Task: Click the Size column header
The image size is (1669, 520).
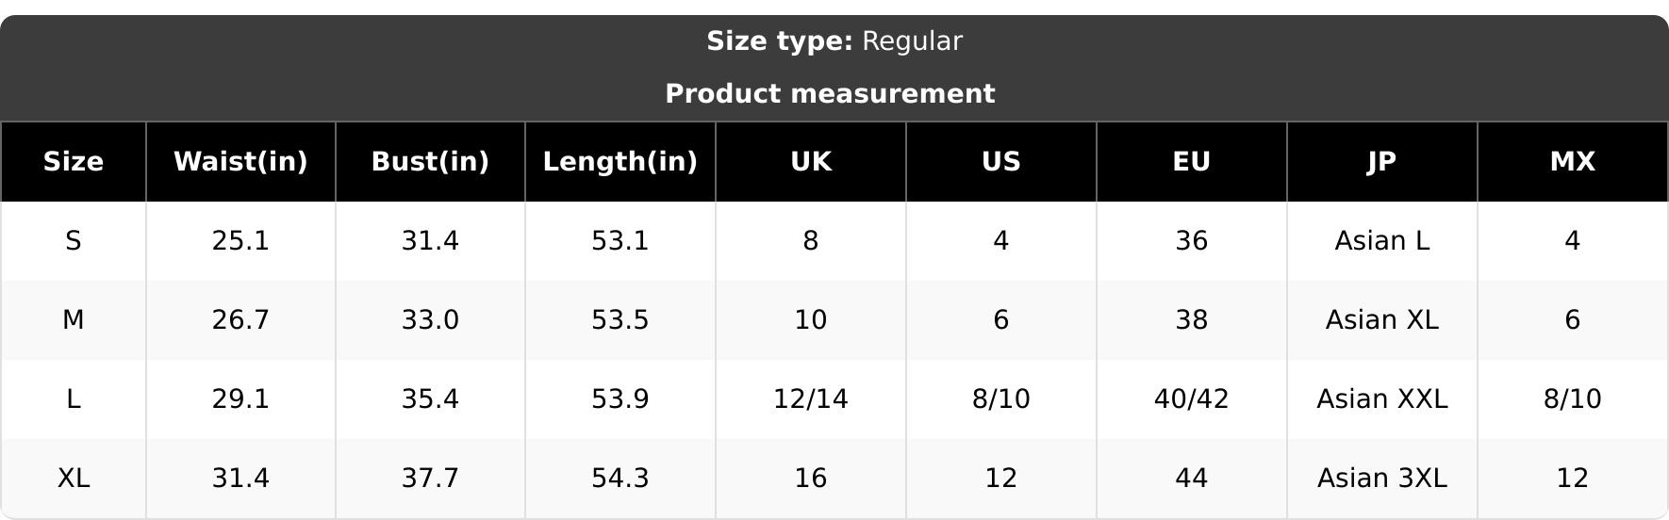Action: point(74,162)
